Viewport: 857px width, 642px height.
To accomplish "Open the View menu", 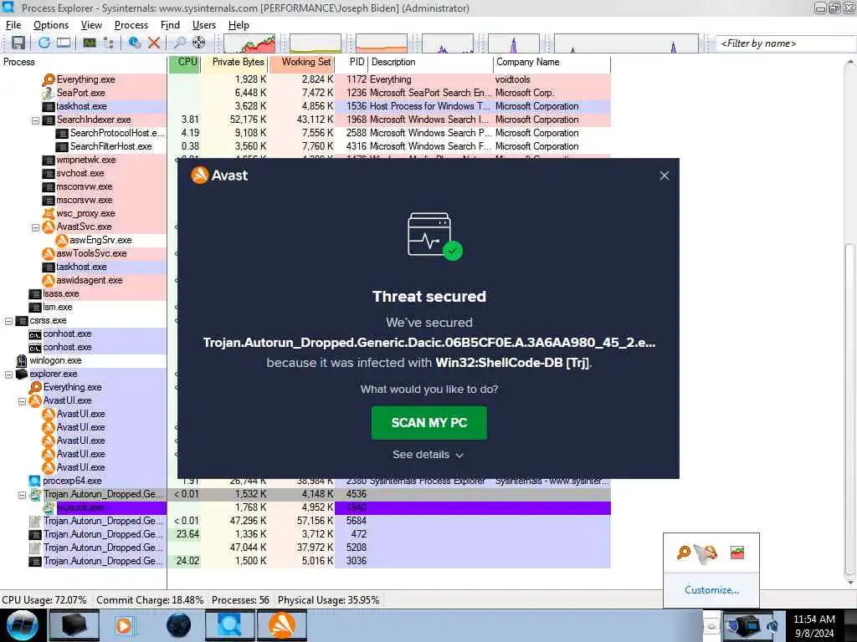I will tap(91, 25).
